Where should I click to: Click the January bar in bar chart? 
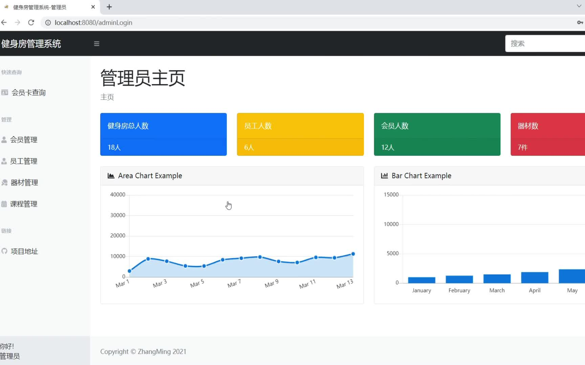click(x=421, y=280)
